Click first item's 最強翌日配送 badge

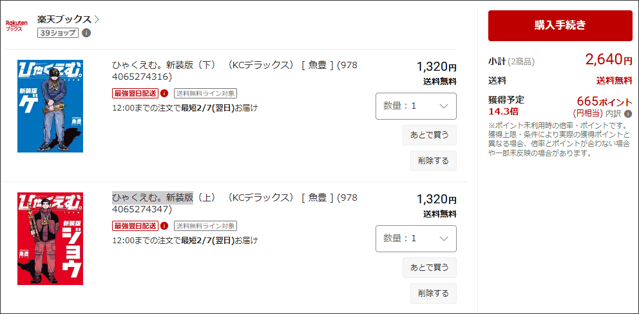[x=135, y=93]
